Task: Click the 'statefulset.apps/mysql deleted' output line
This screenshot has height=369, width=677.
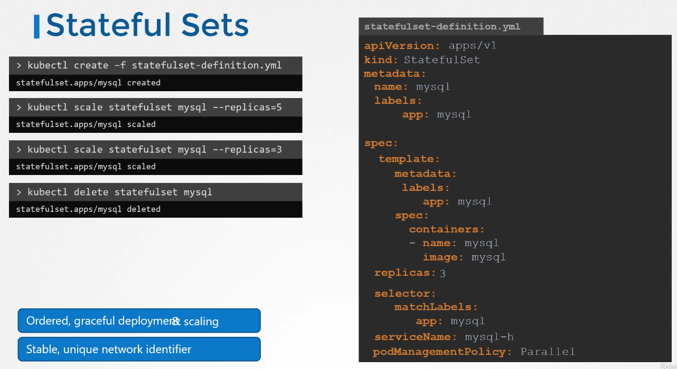Action: click(x=88, y=209)
